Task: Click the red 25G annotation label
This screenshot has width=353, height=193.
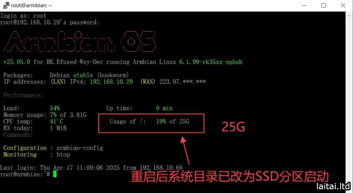Action: click(233, 127)
